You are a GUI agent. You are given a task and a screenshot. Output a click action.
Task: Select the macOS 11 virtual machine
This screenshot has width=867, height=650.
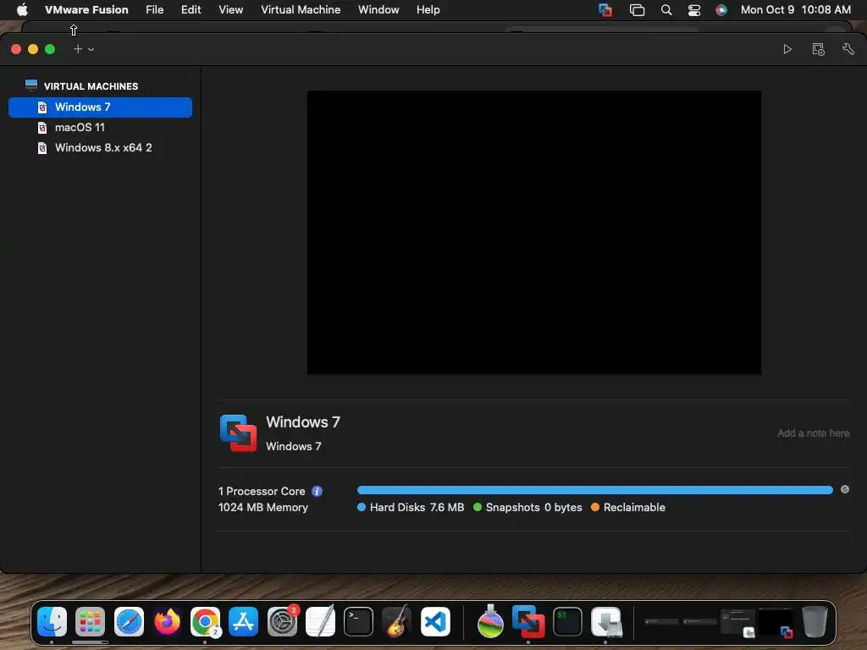pos(100,128)
